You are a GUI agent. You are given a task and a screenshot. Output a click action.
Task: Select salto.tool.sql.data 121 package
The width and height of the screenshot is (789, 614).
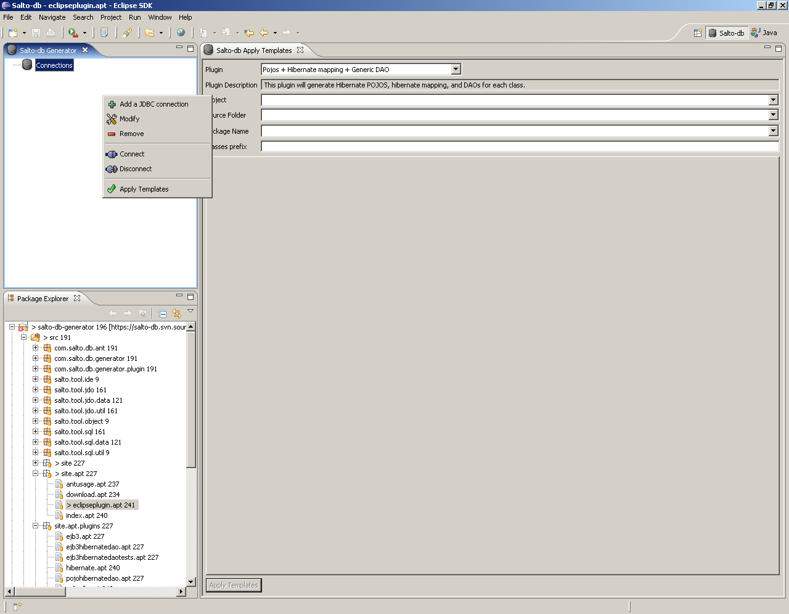pyautogui.click(x=88, y=442)
